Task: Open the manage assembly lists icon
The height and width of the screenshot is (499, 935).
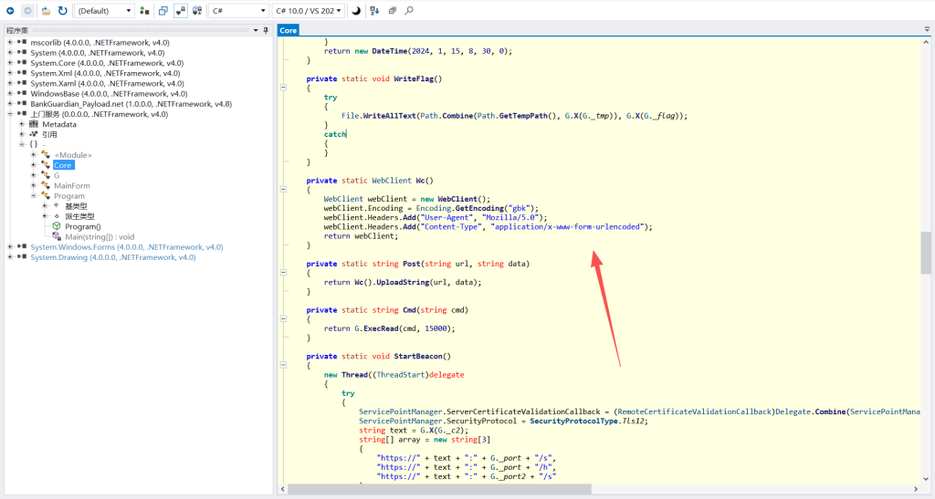Action: (x=144, y=11)
